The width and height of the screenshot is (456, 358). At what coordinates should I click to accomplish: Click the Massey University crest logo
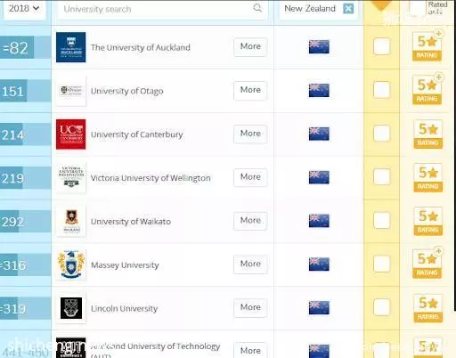click(x=70, y=264)
